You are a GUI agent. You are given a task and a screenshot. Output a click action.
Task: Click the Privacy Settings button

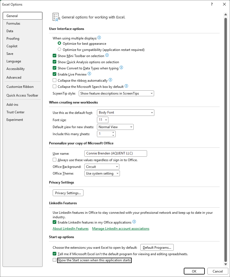click(x=68, y=193)
